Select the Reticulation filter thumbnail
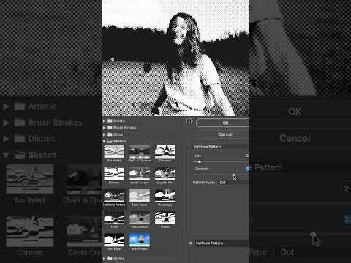The height and width of the screenshot is (263, 351). point(140,218)
